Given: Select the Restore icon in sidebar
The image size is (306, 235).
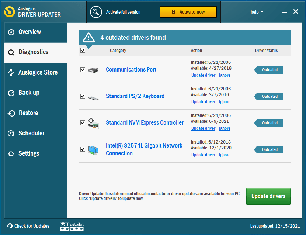Looking at the screenshot, I should click(11, 113).
